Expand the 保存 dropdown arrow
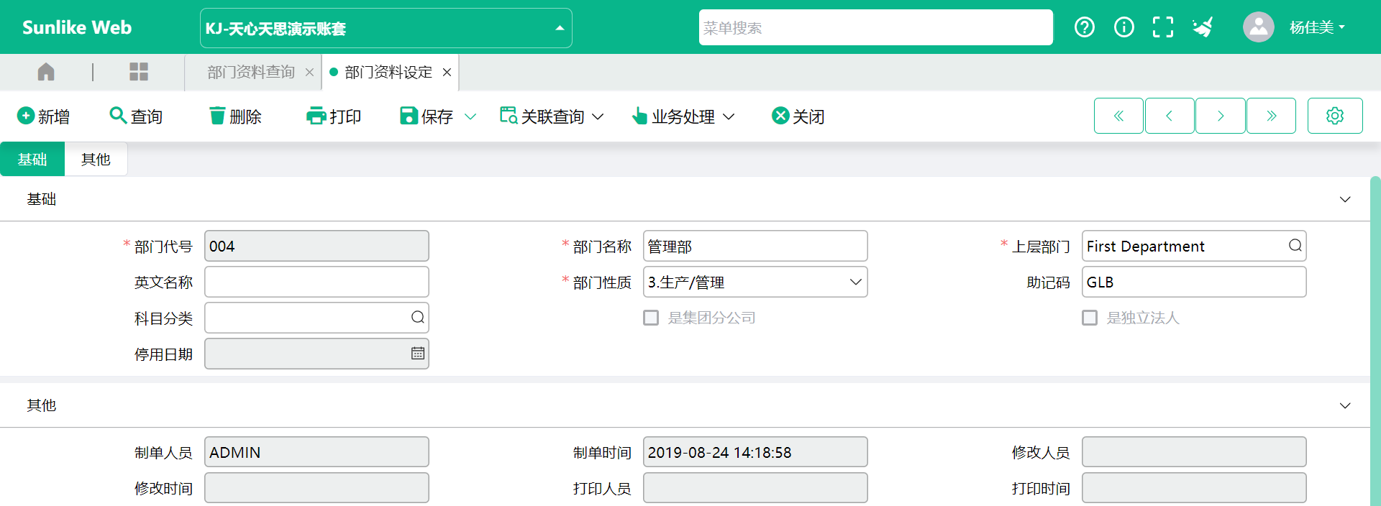 tap(470, 116)
